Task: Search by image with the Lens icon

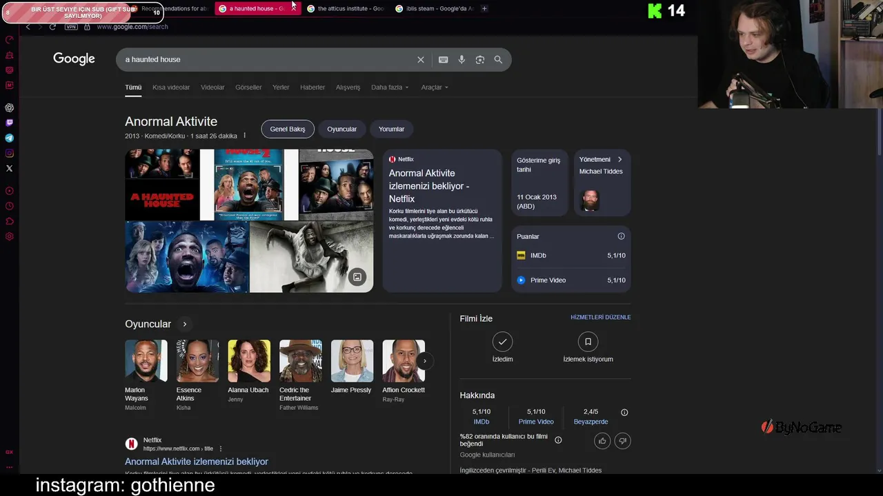Action: pos(480,60)
